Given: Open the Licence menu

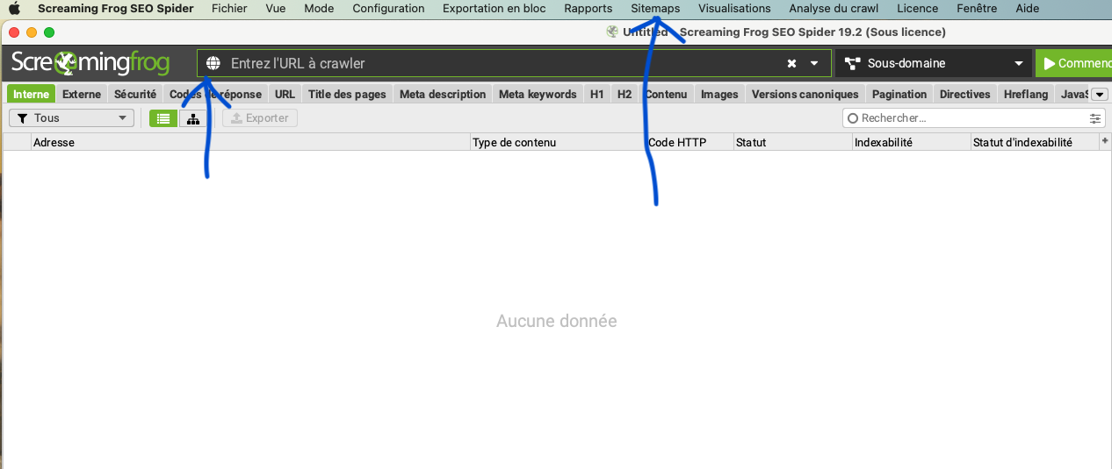Looking at the screenshot, I should (917, 8).
